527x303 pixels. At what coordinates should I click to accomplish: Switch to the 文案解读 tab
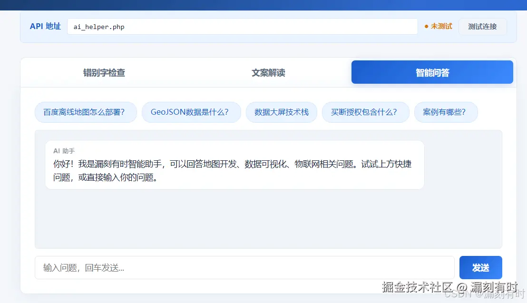tap(268, 72)
